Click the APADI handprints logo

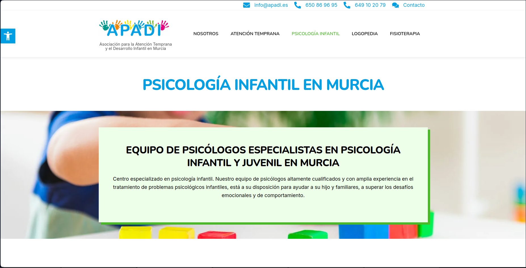pos(134,28)
